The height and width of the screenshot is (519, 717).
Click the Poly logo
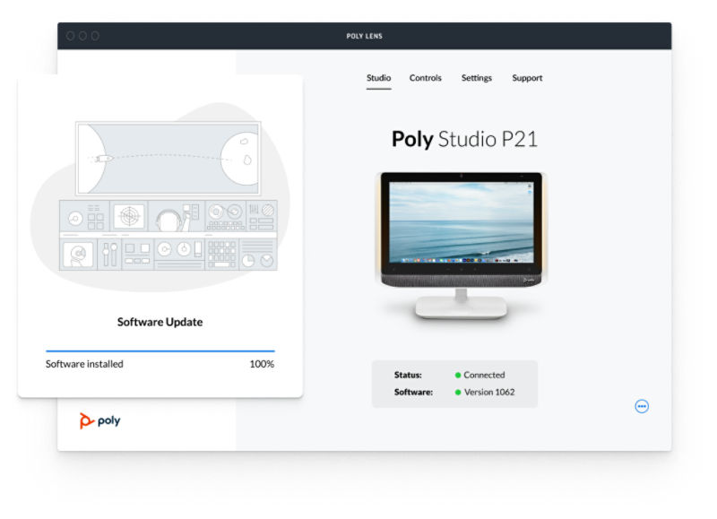(x=99, y=420)
